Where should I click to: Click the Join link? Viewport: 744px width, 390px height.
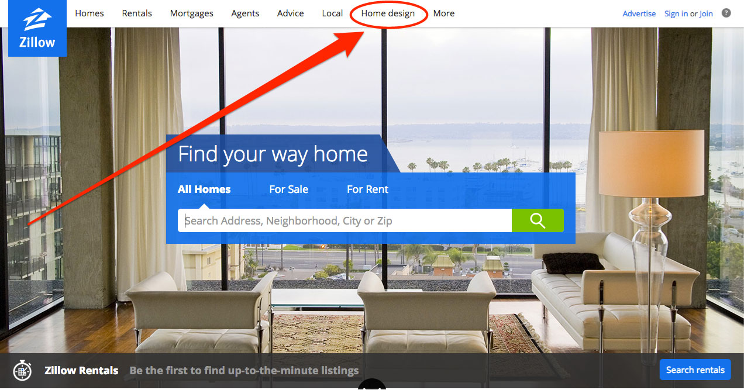tap(707, 13)
